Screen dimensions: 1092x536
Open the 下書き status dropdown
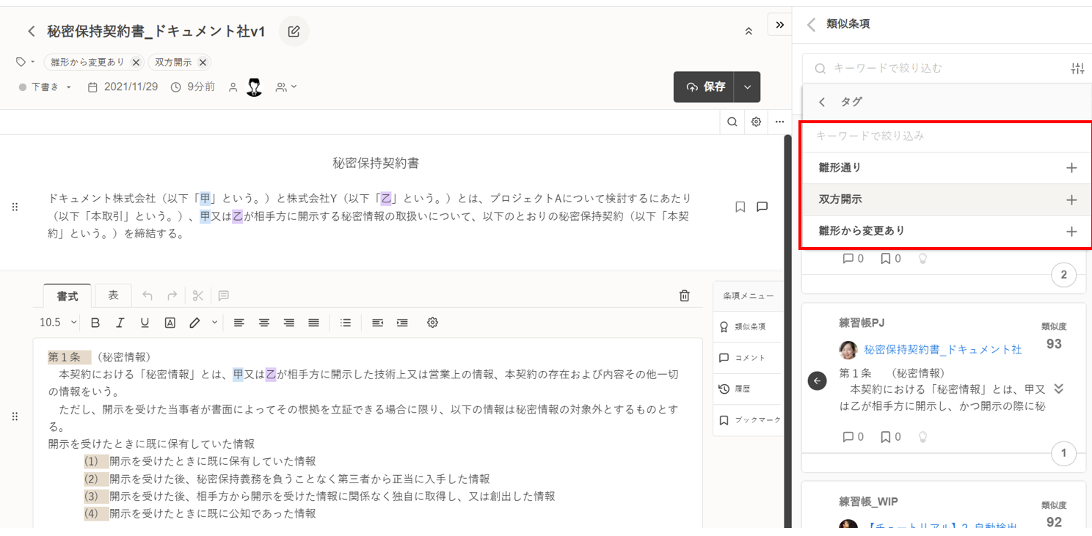(45, 87)
